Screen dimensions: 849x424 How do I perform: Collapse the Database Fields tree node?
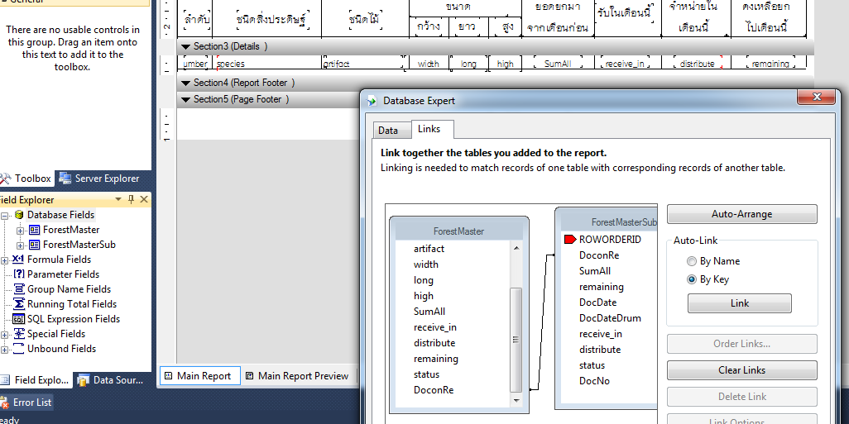point(6,215)
